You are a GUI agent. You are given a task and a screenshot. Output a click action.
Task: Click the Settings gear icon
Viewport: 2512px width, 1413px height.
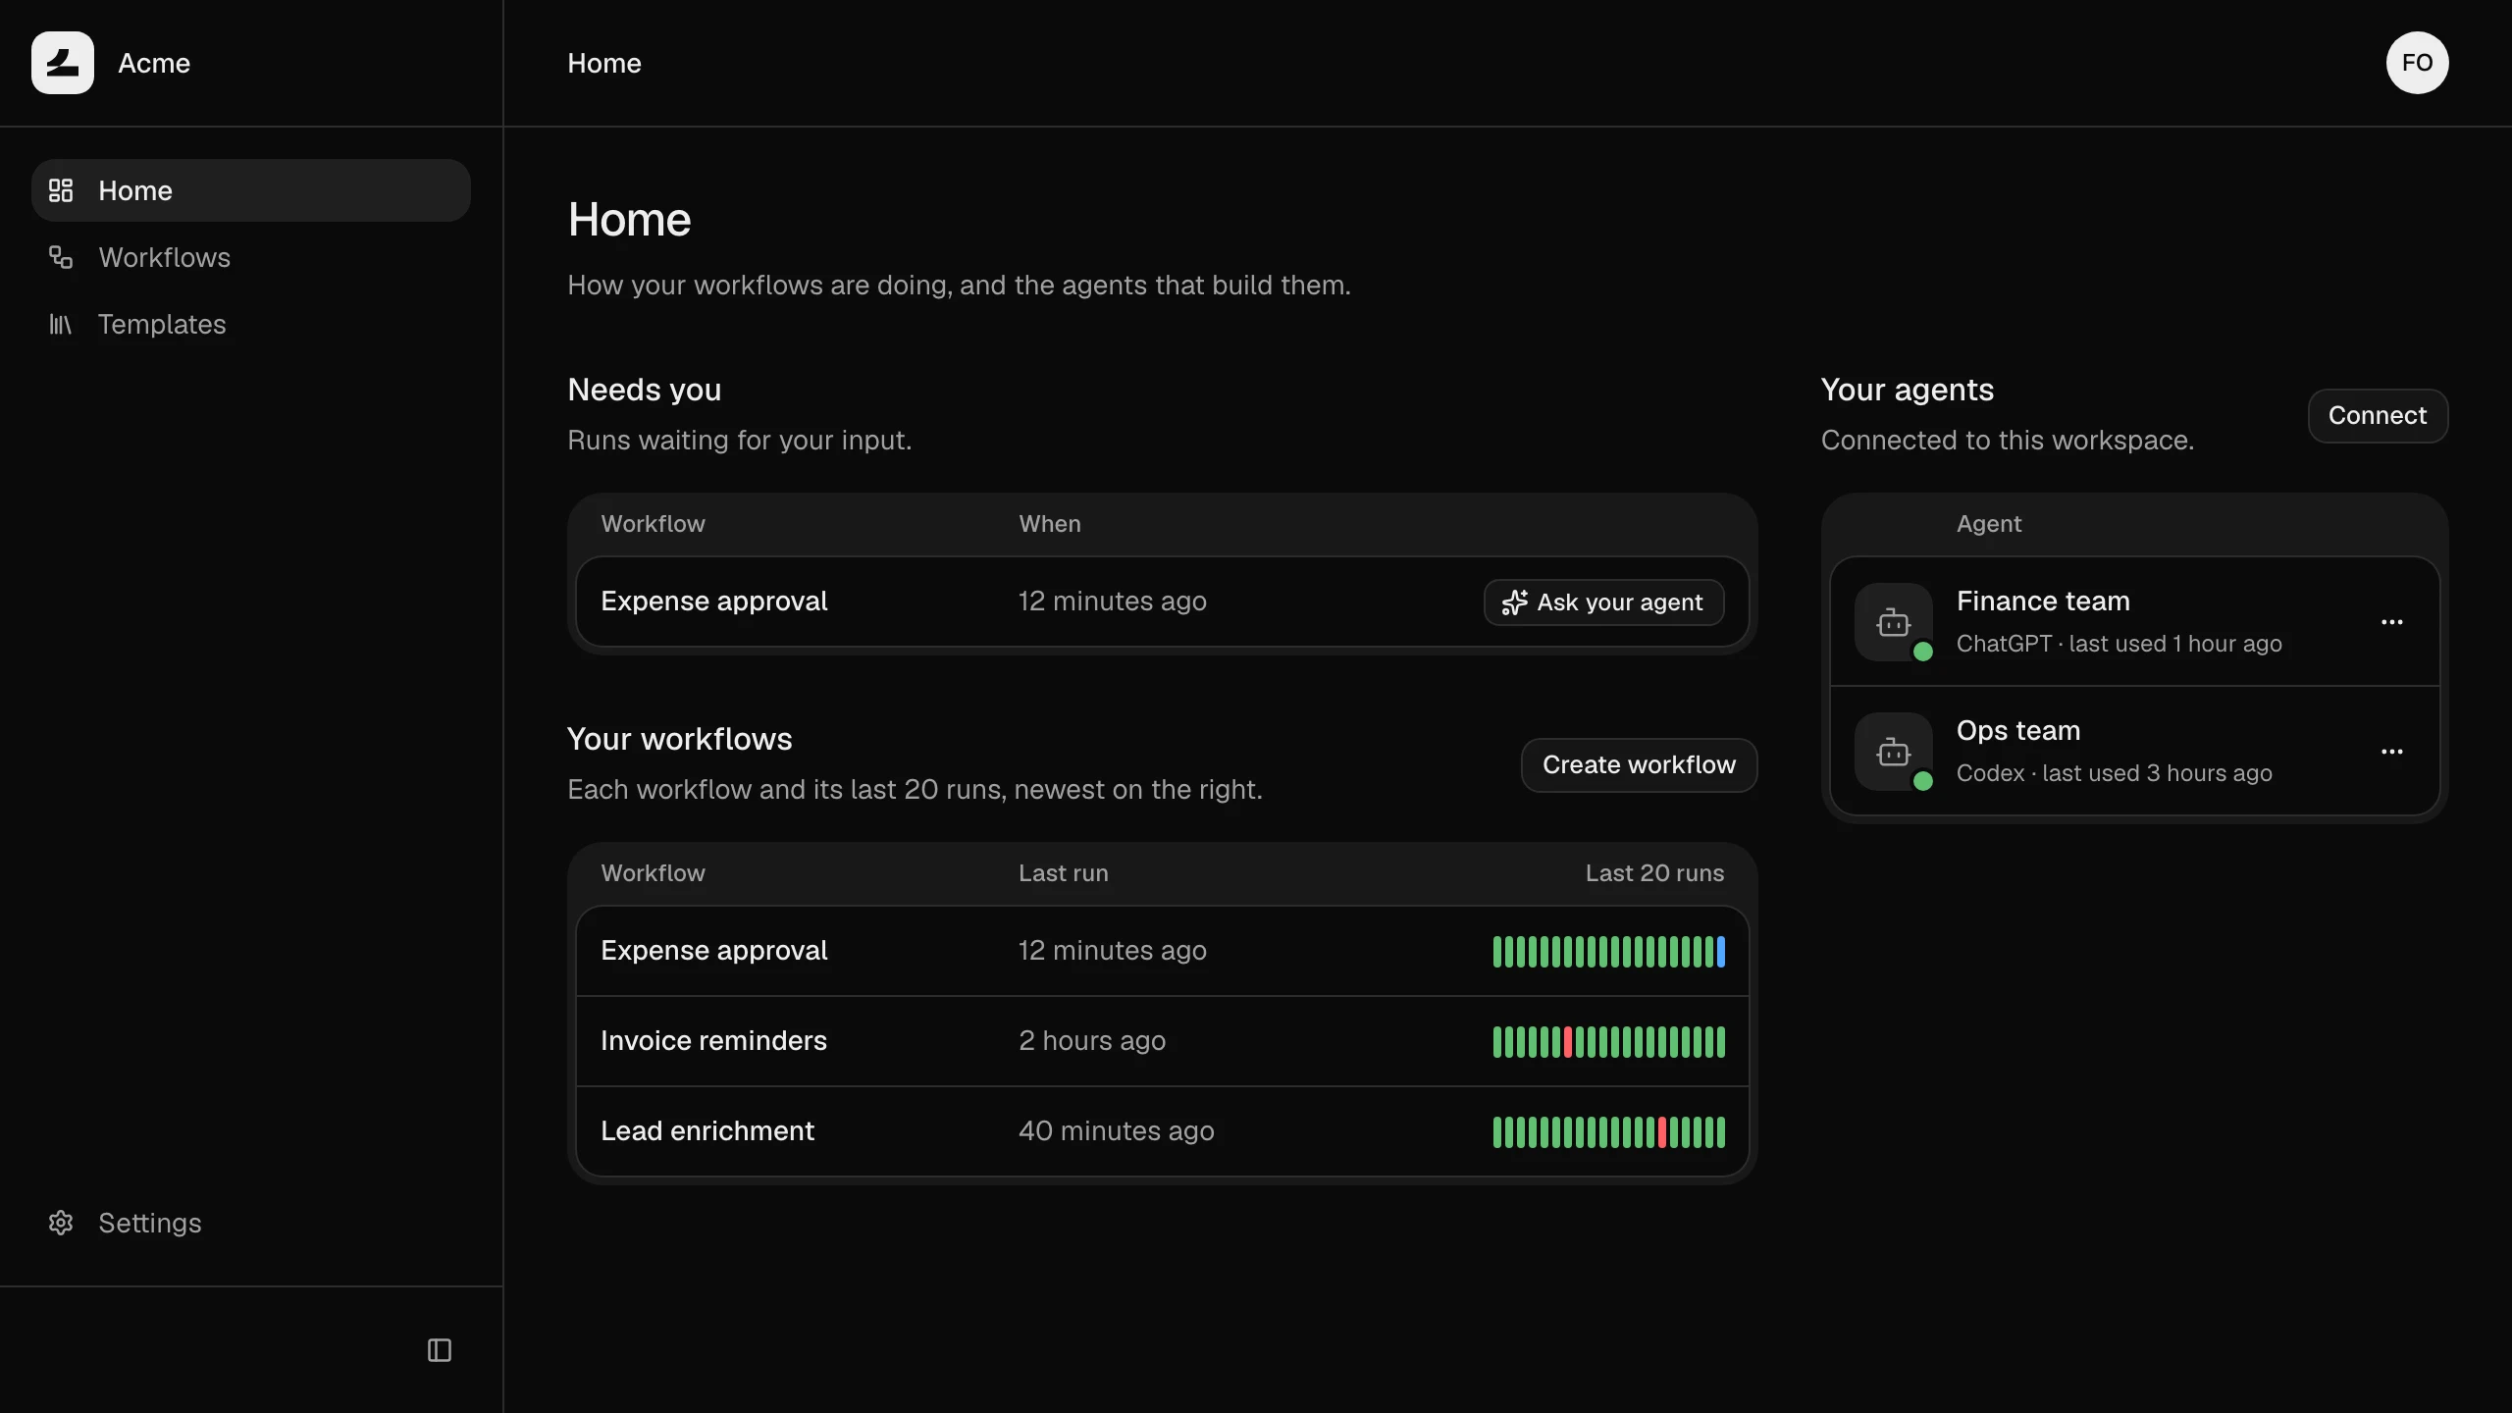tap(61, 1223)
